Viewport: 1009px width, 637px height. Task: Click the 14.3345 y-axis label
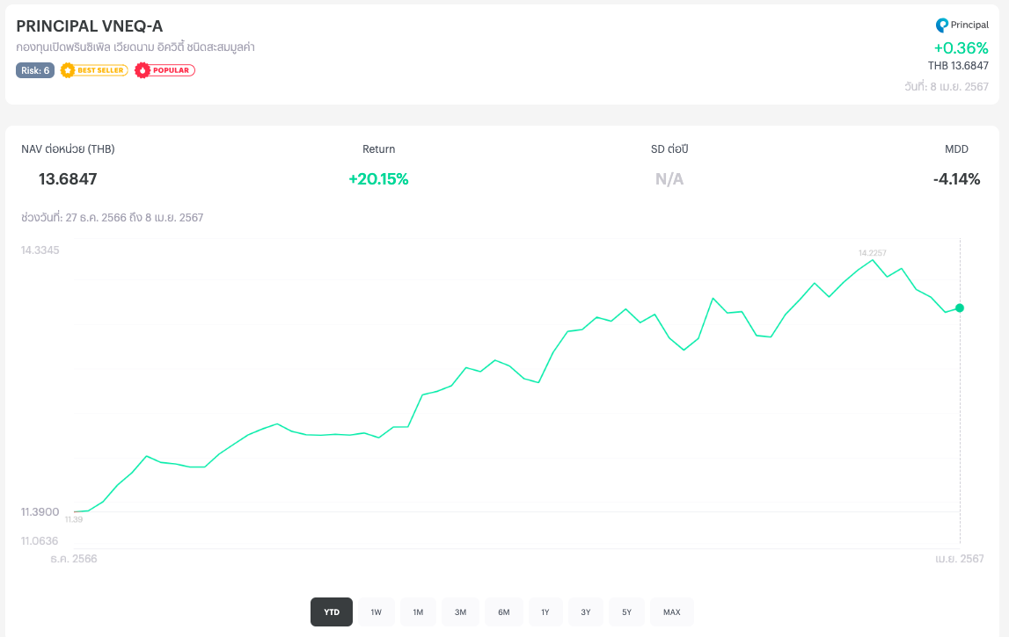40,250
